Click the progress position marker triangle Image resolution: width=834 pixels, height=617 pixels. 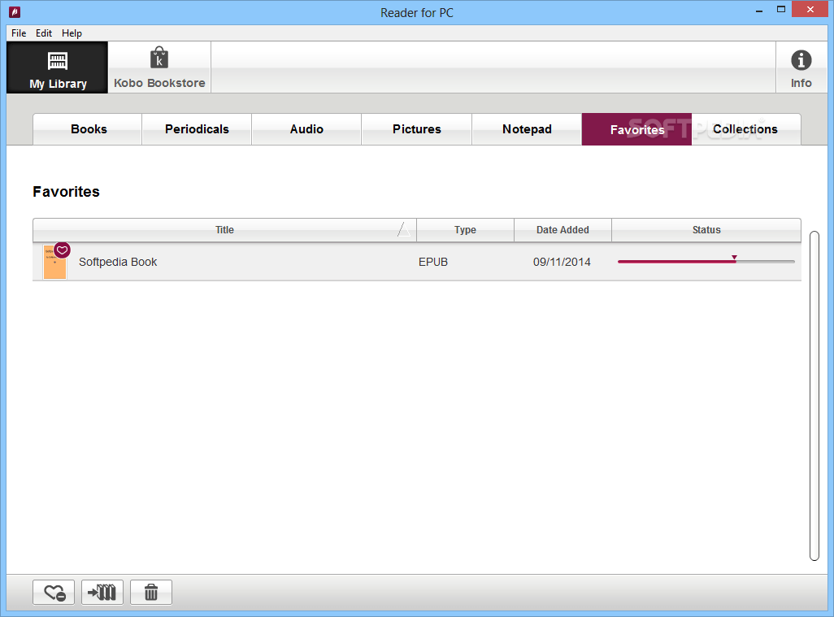tap(735, 258)
